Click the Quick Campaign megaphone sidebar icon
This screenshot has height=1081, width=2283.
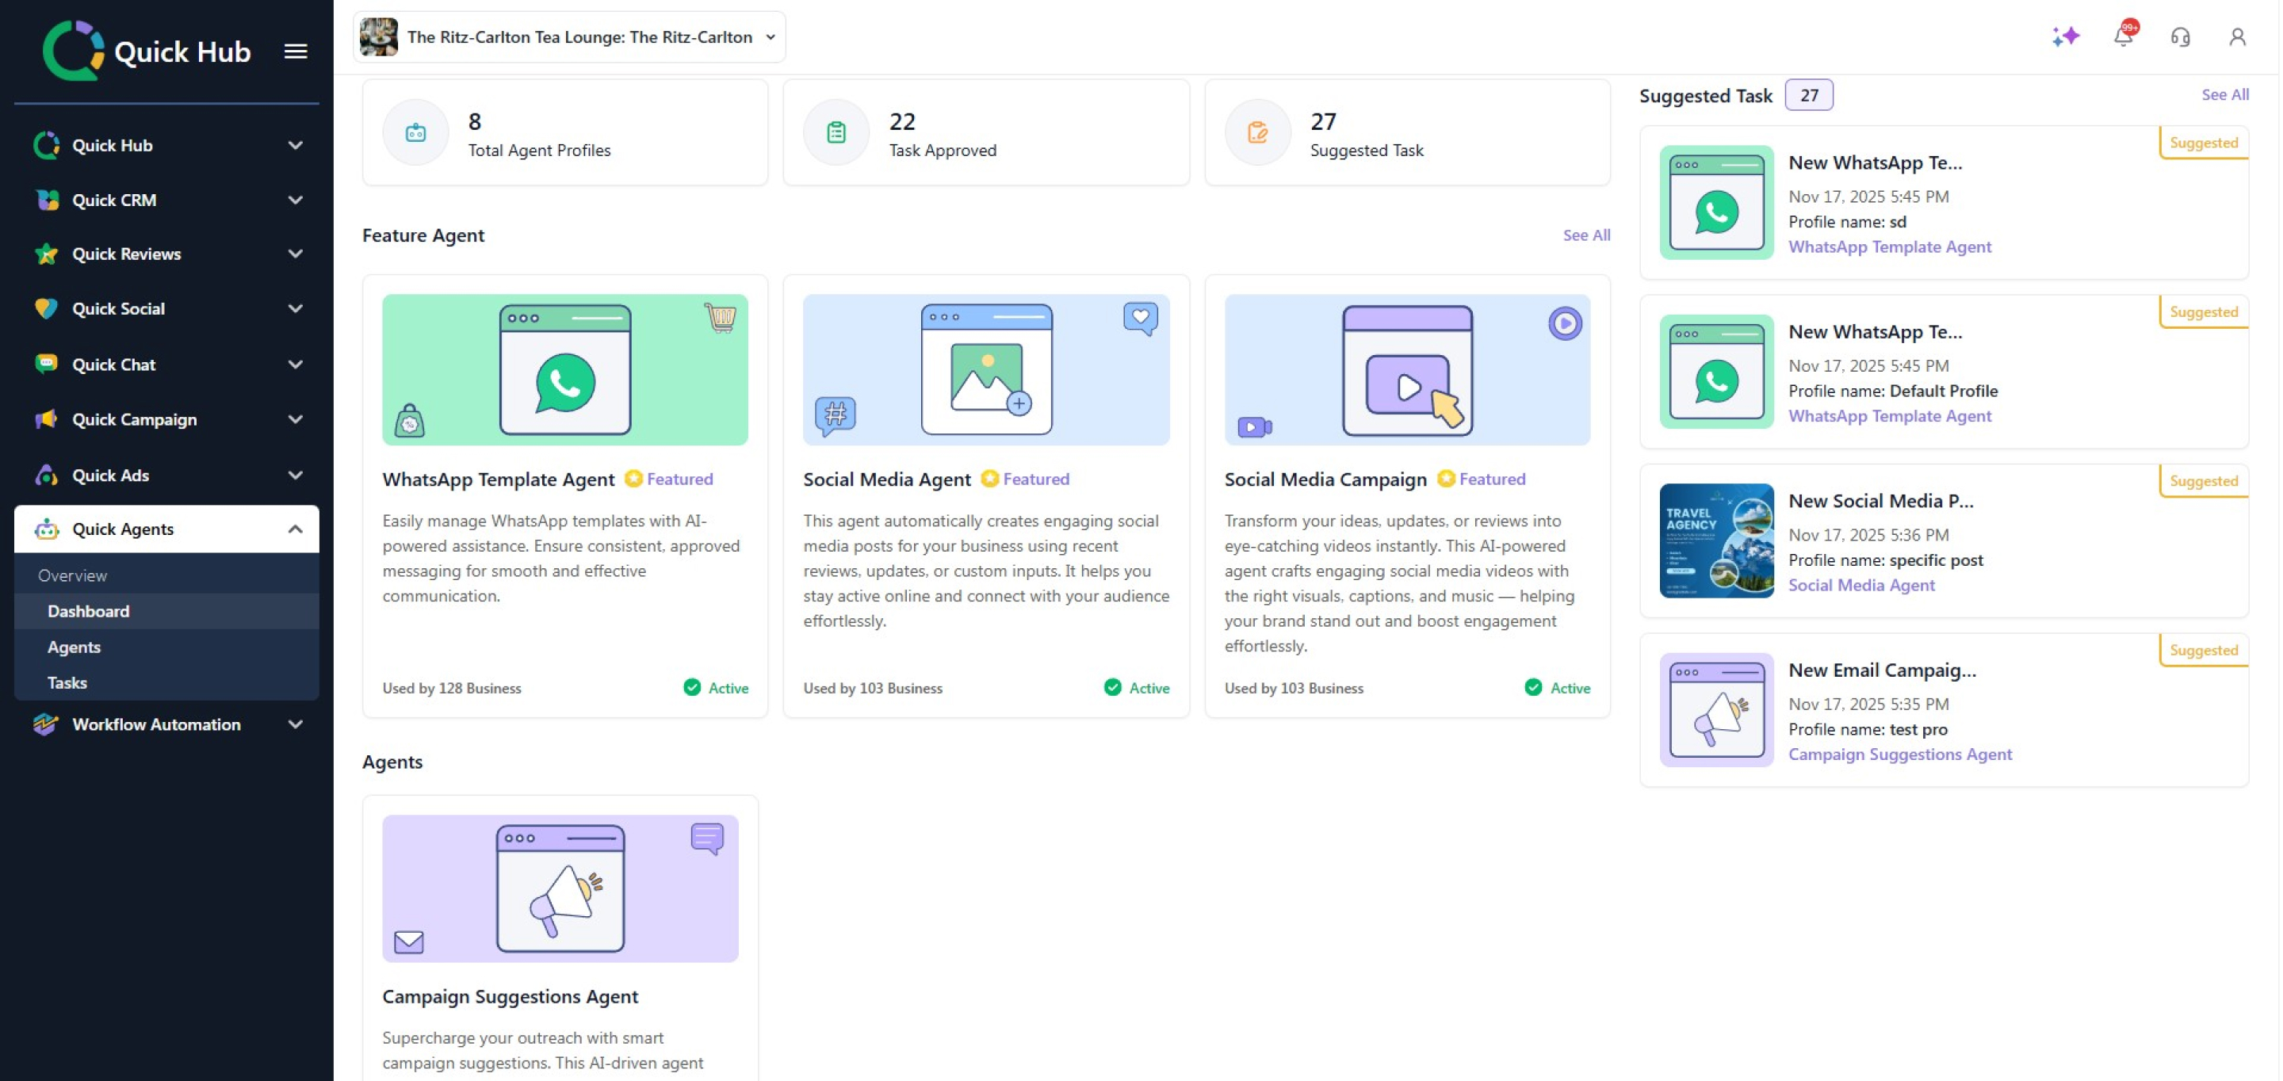46,419
